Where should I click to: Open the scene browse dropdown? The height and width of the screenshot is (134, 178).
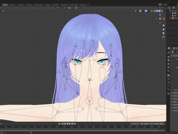click(x=161, y=4)
